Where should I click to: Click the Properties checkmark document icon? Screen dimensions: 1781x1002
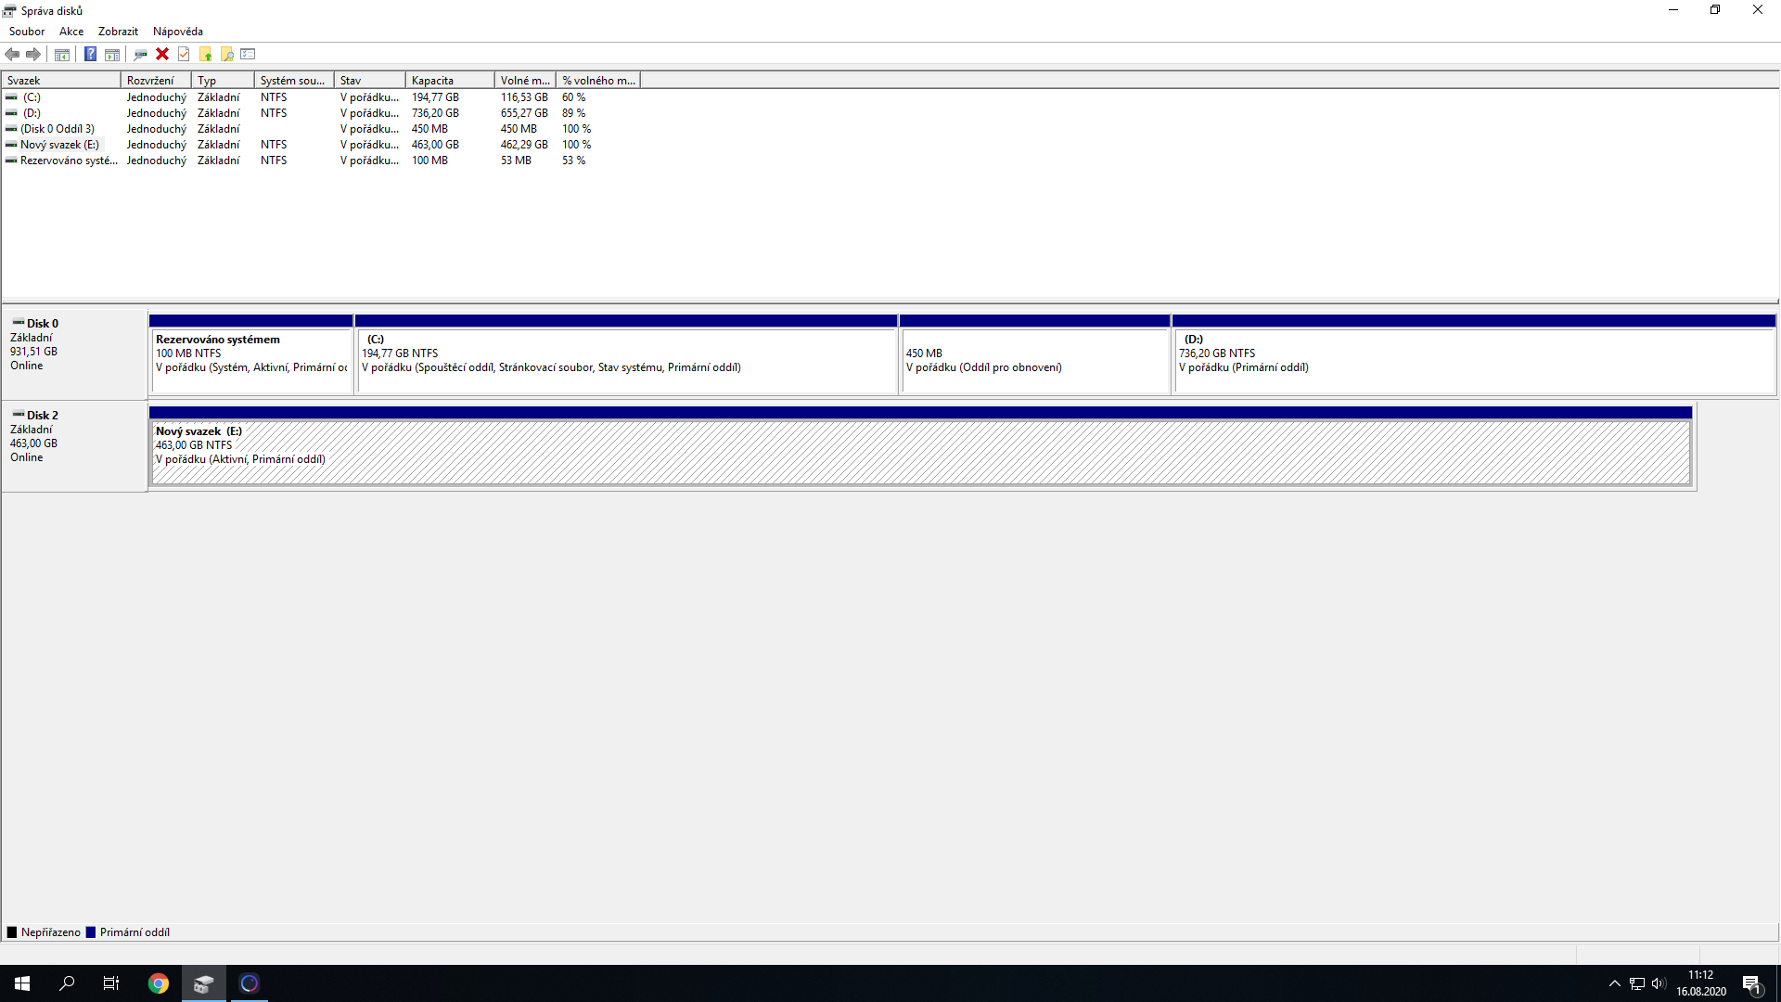[x=184, y=54]
